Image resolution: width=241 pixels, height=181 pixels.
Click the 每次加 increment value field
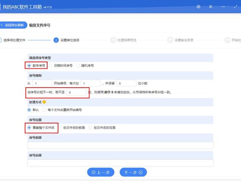[x=91, y=83]
